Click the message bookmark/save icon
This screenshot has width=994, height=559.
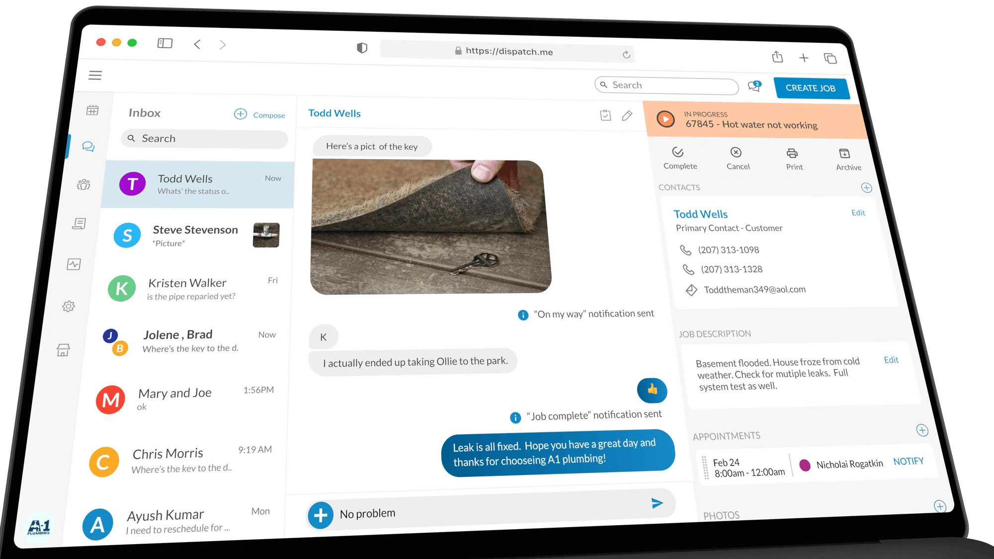click(x=605, y=115)
